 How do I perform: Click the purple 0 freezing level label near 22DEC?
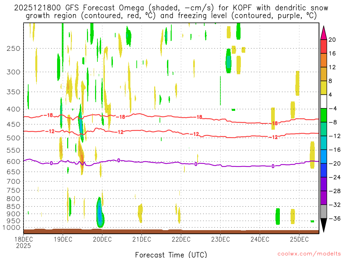(196, 164)
